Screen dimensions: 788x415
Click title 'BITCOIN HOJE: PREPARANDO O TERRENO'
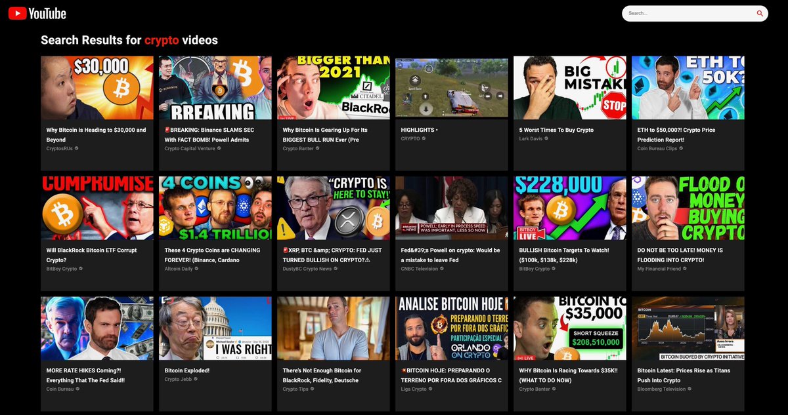pyautogui.click(x=451, y=375)
